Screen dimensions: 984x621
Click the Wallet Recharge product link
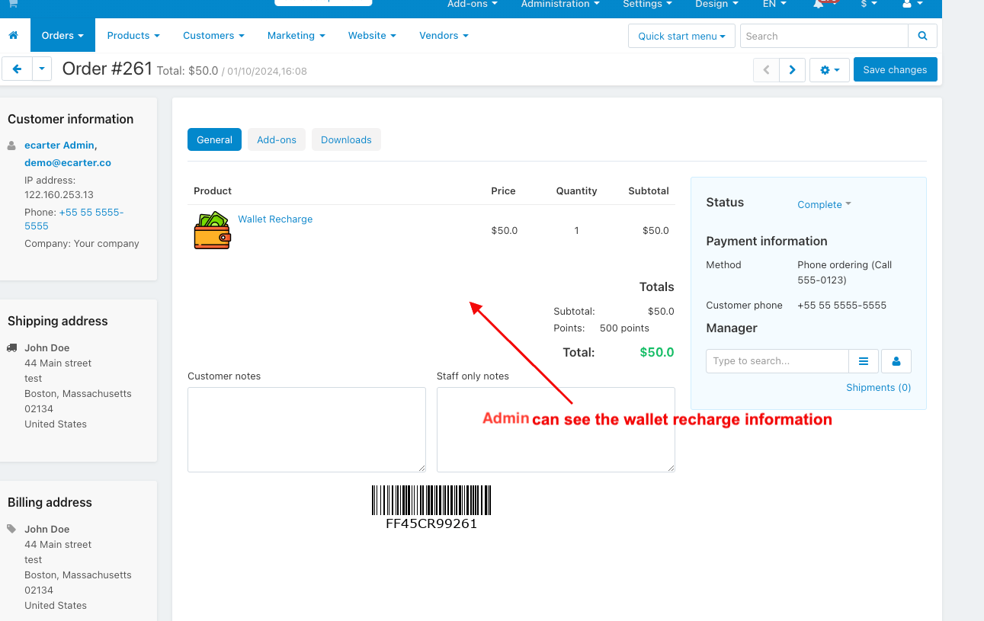pyautogui.click(x=275, y=219)
